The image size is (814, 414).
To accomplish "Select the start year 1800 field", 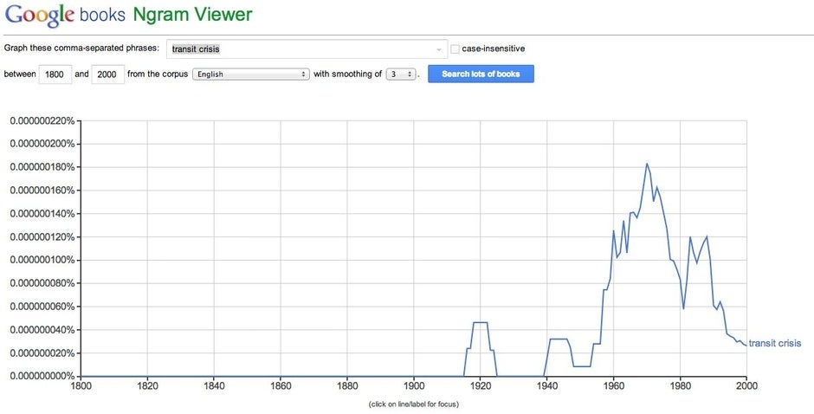I will (55, 74).
